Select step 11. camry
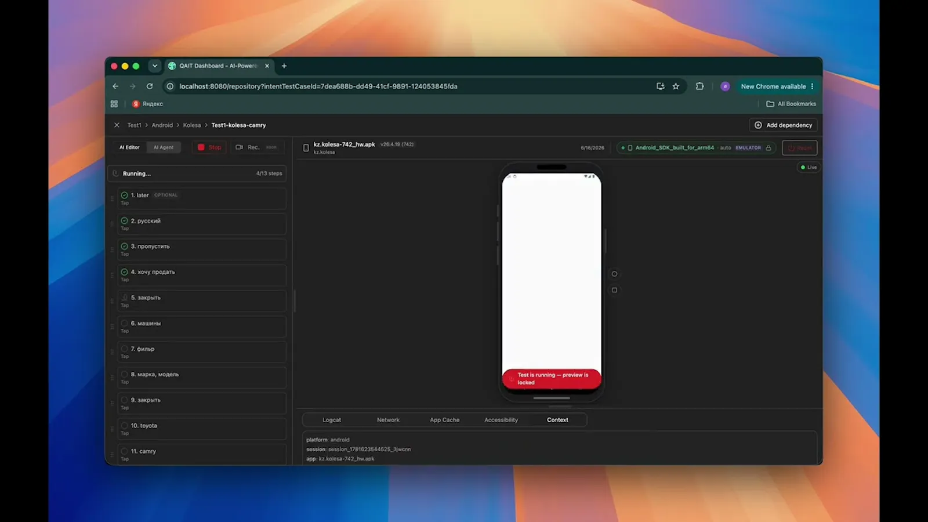The image size is (928, 522). [x=201, y=454]
